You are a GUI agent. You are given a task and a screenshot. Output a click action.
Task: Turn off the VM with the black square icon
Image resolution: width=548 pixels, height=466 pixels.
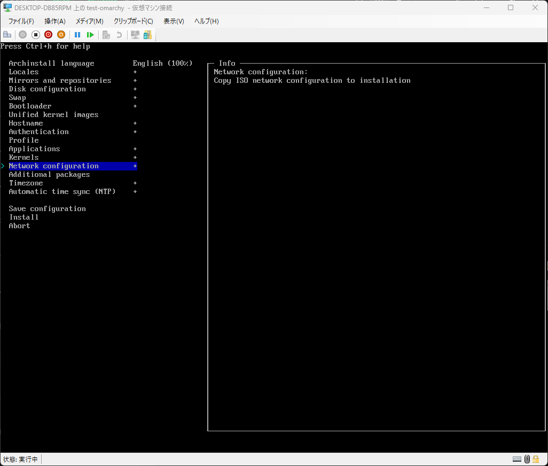tap(36, 35)
